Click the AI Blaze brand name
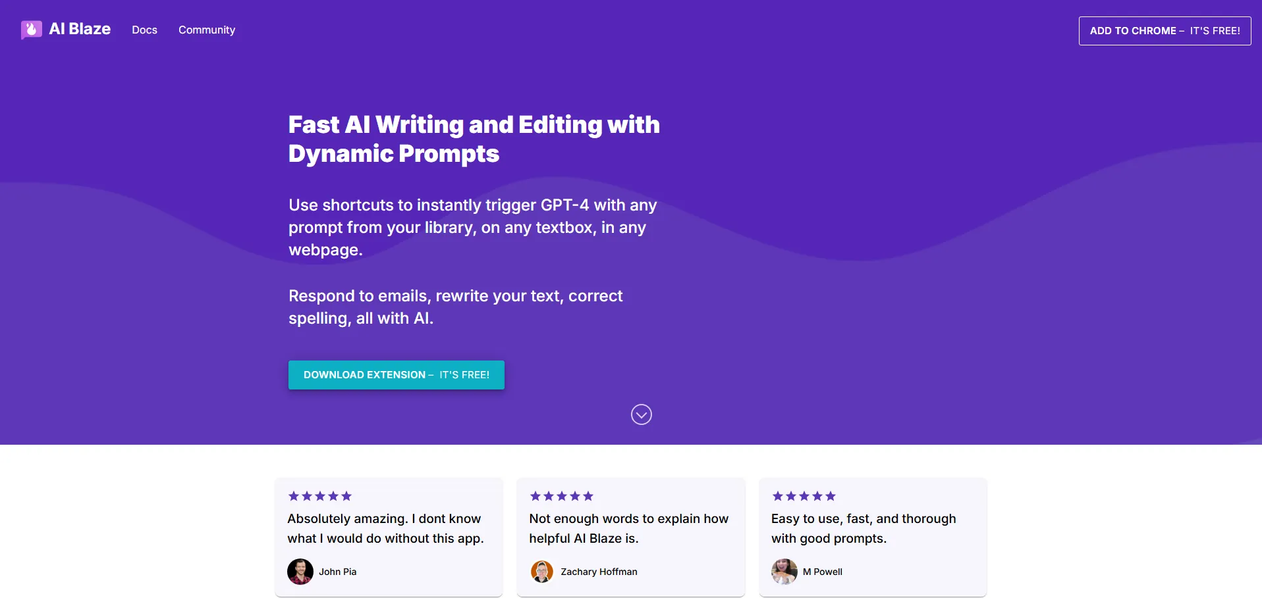This screenshot has width=1262, height=598. click(x=80, y=29)
